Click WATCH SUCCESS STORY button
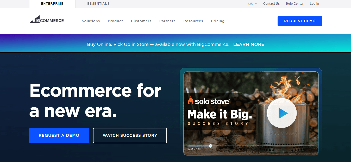The image size is (351, 162). click(x=130, y=135)
